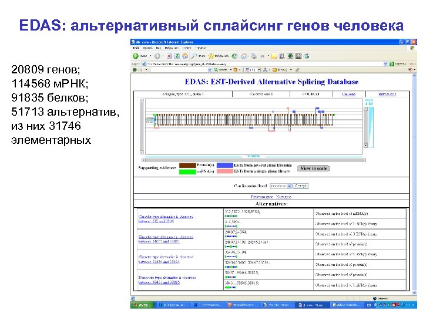Click the zoom-out arrow below the zoom slider
The width and height of the screenshot is (423, 317).
point(365,146)
